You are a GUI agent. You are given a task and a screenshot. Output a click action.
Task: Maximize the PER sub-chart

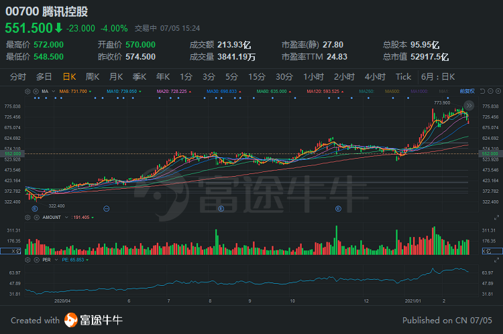(496, 260)
